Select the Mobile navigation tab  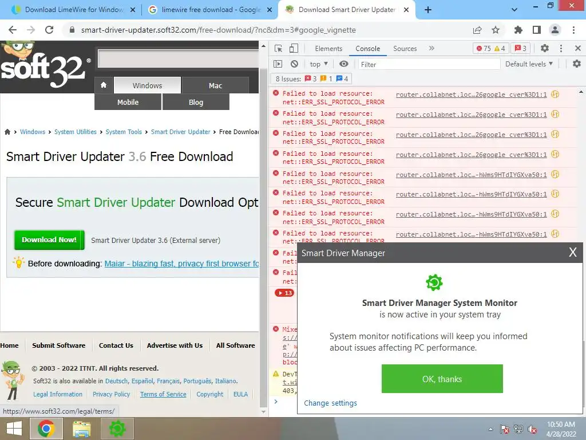point(128,102)
